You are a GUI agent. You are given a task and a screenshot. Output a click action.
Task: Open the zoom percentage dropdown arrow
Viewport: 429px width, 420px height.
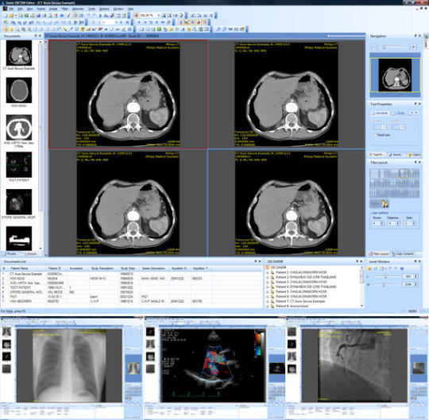(x=158, y=16)
